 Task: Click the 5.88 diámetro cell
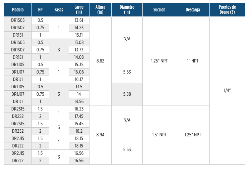click(127, 94)
